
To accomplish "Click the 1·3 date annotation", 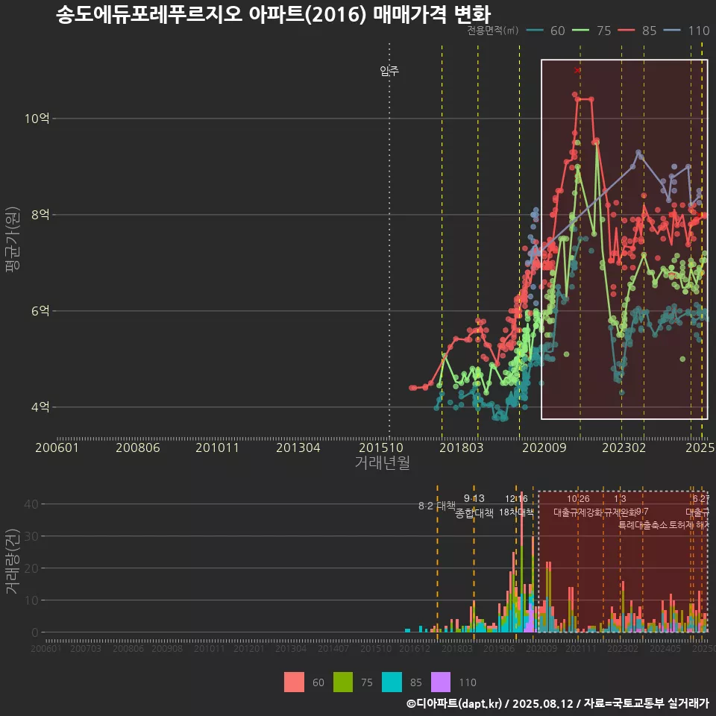I will coord(620,499).
